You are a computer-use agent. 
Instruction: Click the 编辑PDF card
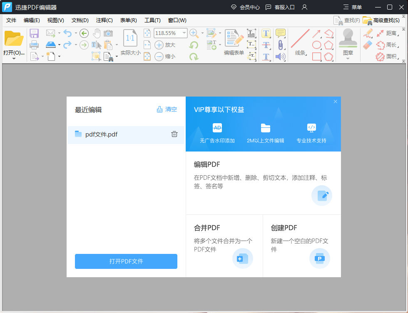(x=263, y=183)
